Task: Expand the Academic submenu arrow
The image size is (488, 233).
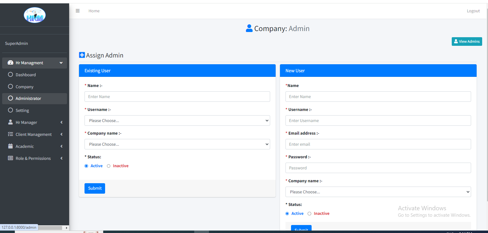Action: click(x=61, y=146)
